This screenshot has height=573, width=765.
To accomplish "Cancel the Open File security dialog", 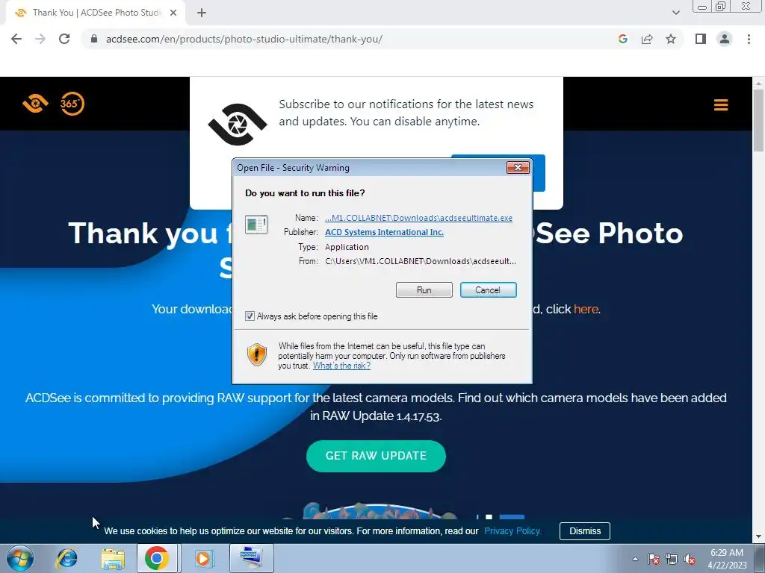I will tap(488, 290).
